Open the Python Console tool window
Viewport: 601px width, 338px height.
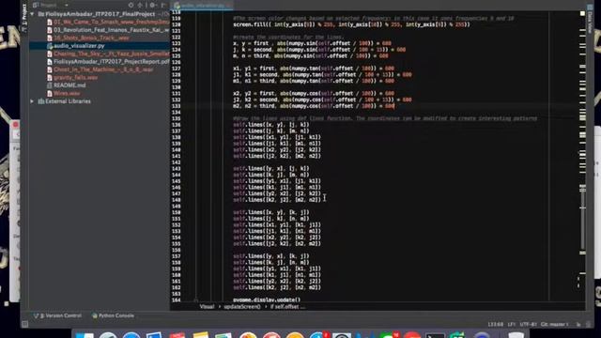click(x=113, y=315)
